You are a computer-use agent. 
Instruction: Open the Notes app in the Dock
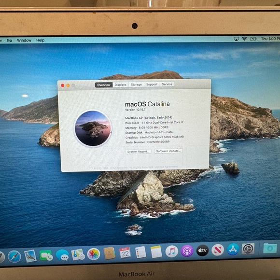[156, 252]
